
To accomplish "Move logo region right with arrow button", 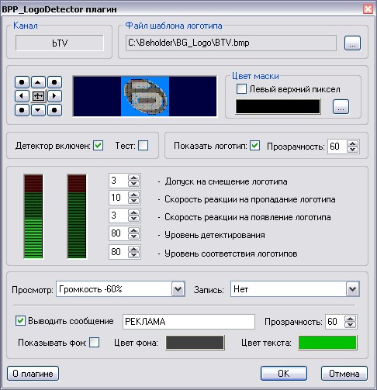I will tap(54, 96).
